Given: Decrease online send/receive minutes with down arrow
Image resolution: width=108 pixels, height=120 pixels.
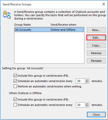Looking at the screenshot, I should point(87,82).
